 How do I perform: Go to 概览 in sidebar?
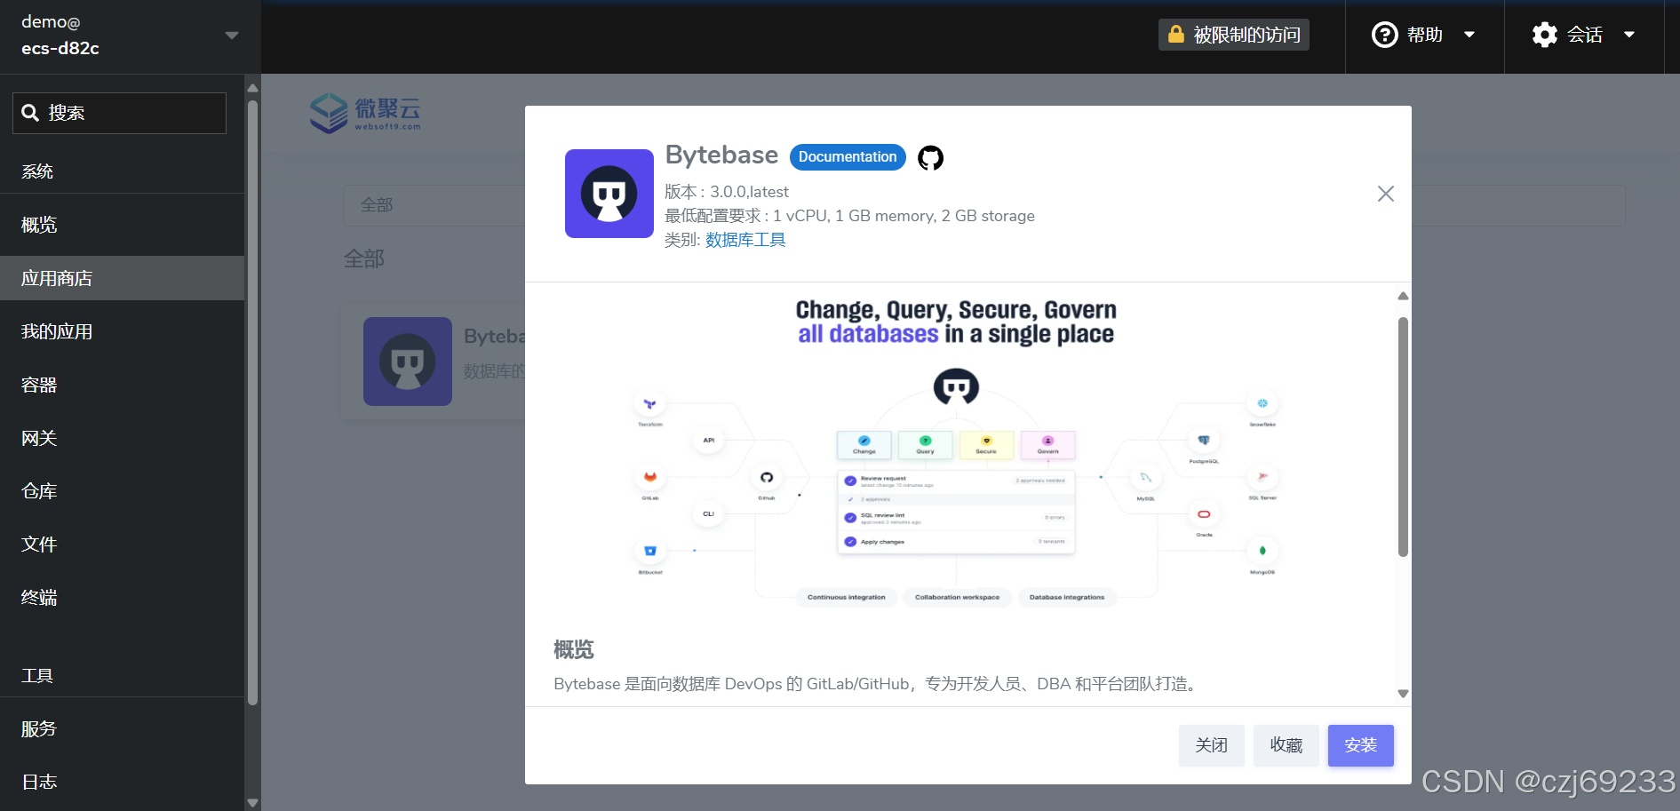(122, 225)
